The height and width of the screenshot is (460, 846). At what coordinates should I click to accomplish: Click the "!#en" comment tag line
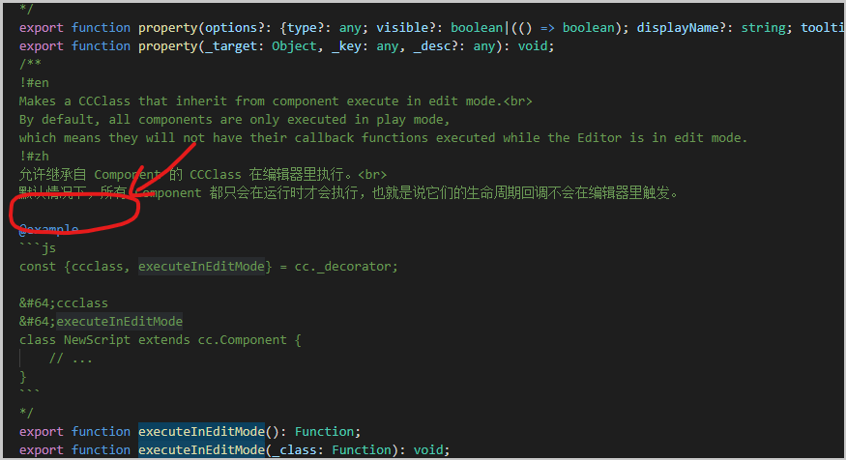(34, 82)
